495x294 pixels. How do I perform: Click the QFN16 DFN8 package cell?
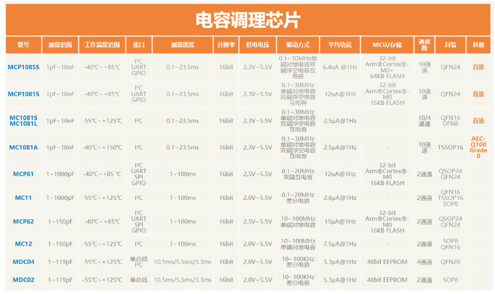450,121
